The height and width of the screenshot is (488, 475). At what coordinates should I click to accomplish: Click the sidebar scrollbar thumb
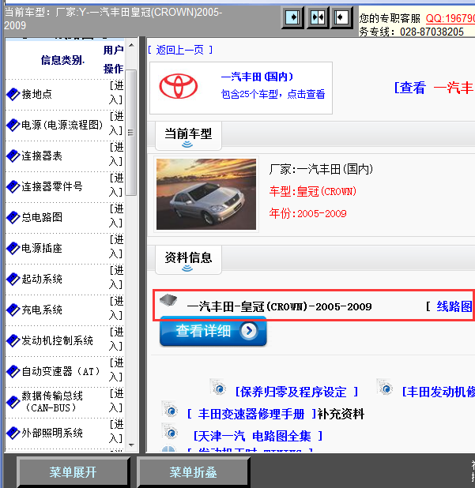[131, 133]
